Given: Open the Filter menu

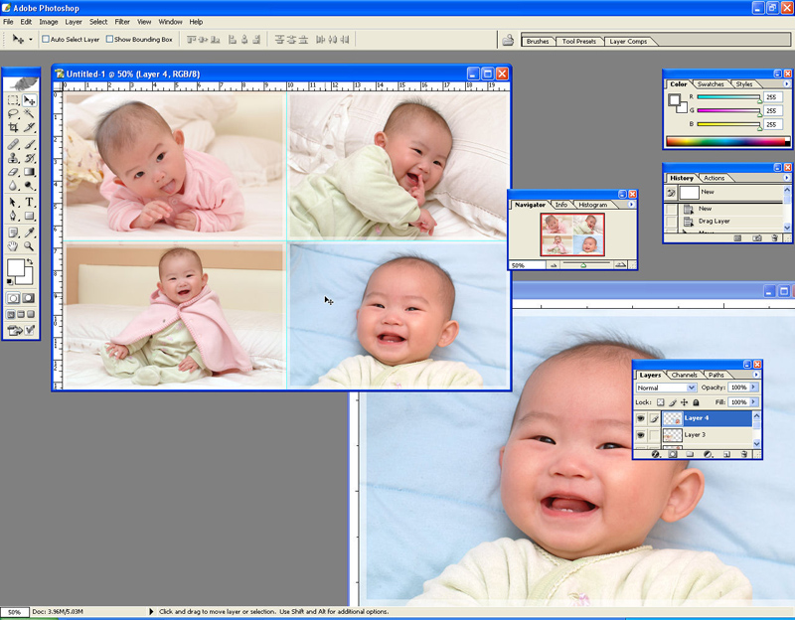Looking at the screenshot, I should [122, 21].
